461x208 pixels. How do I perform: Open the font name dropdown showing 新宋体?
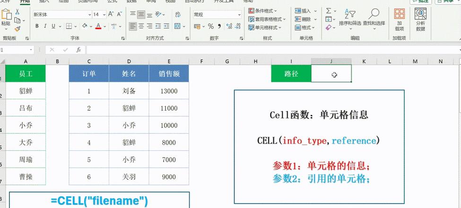[90, 14]
